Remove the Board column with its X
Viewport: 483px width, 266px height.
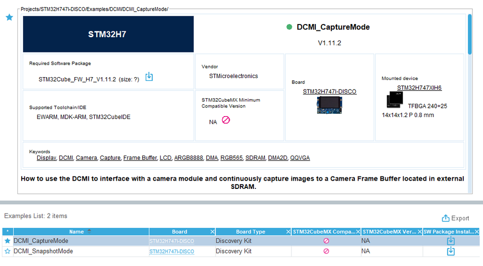point(212,232)
